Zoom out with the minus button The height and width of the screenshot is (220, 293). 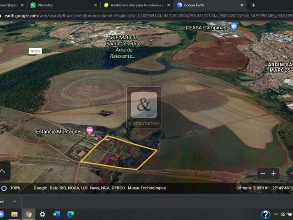(x=263, y=173)
